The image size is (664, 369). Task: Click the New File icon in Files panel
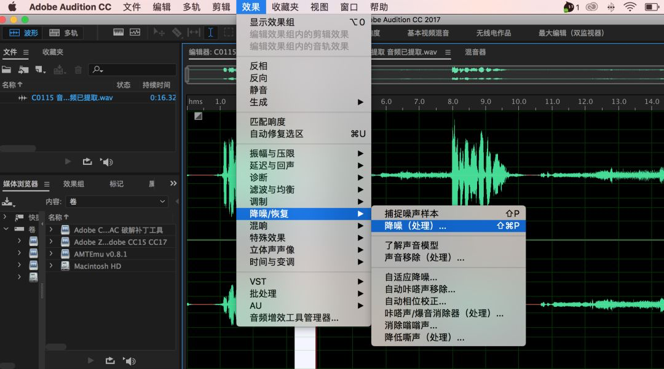(x=40, y=69)
